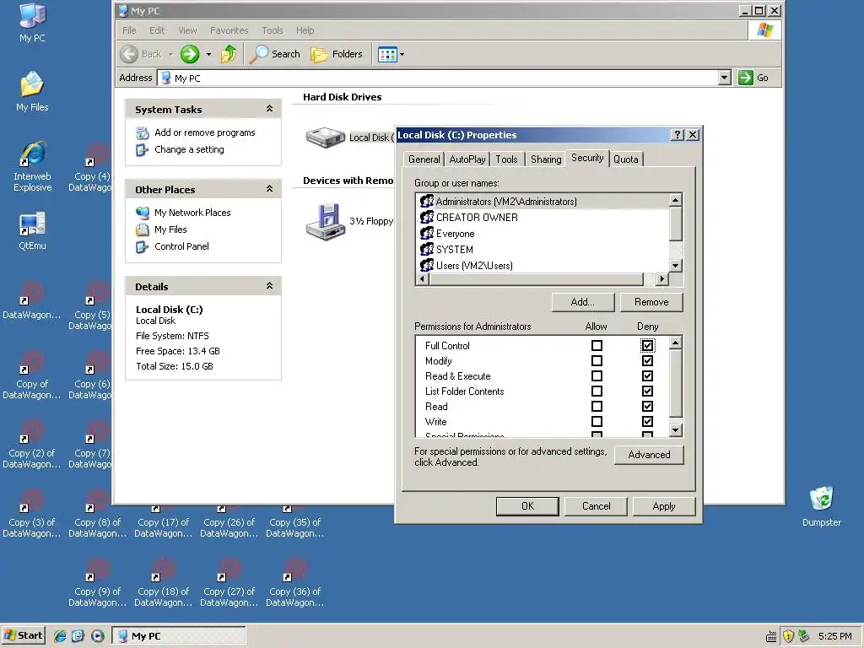Select Local Disk drive icon in My PC
Screen dimensions: 864x648
coord(325,138)
